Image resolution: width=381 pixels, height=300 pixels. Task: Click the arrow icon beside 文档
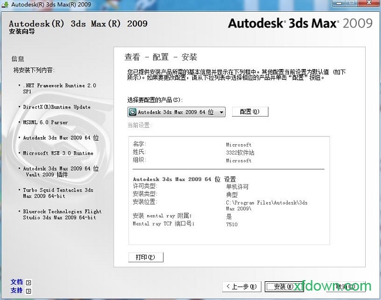pyautogui.click(x=28, y=282)
